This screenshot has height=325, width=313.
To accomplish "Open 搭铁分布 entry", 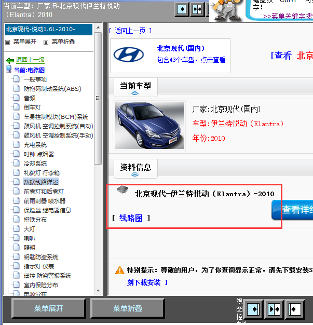I will tap(35, 220).
